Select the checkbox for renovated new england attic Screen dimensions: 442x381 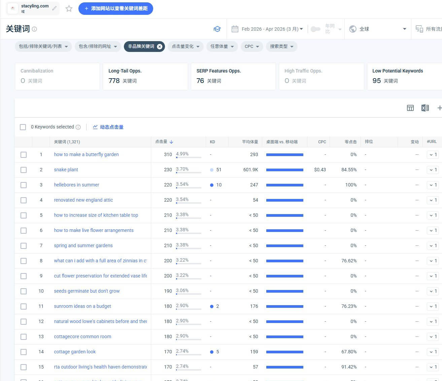(24, 200)
